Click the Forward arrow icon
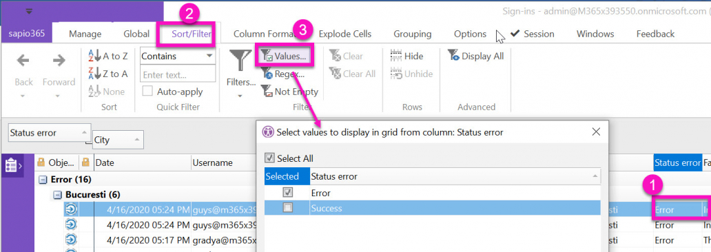Image resolution: width=711 pixels, height=252 pixels. click(x=59, y=60)
